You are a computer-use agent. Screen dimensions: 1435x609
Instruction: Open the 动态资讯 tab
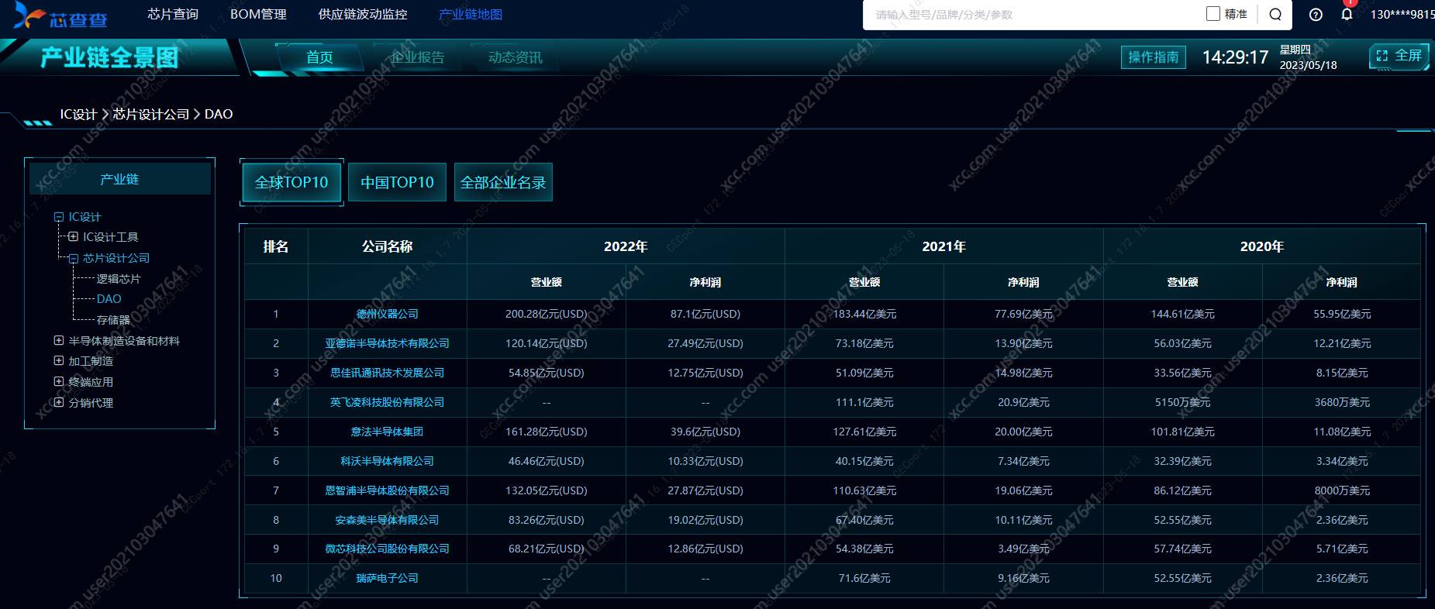click(x=515, y=57)
